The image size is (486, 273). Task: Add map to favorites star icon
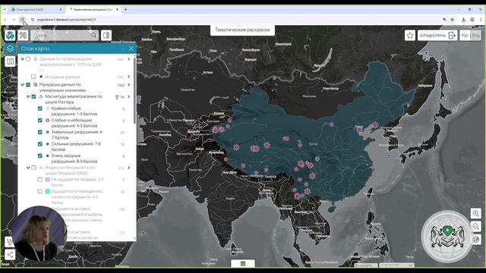pyautogui.click(x=410, y=36)
